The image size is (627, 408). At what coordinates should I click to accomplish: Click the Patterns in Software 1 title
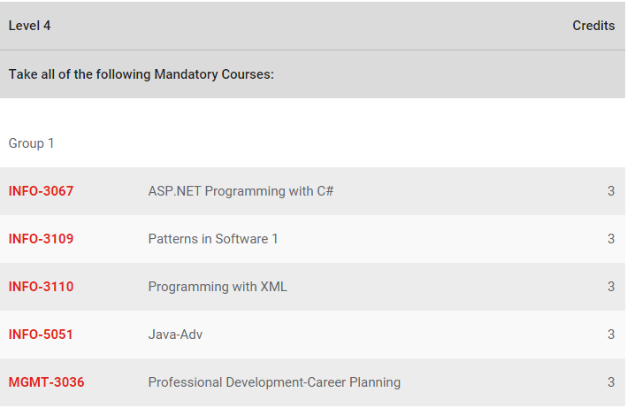[213, 239]
